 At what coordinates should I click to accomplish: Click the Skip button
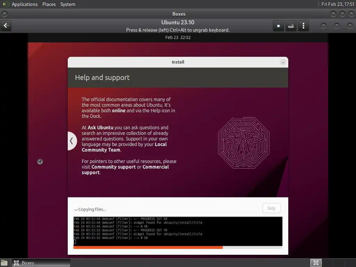[x=271, y=208]
